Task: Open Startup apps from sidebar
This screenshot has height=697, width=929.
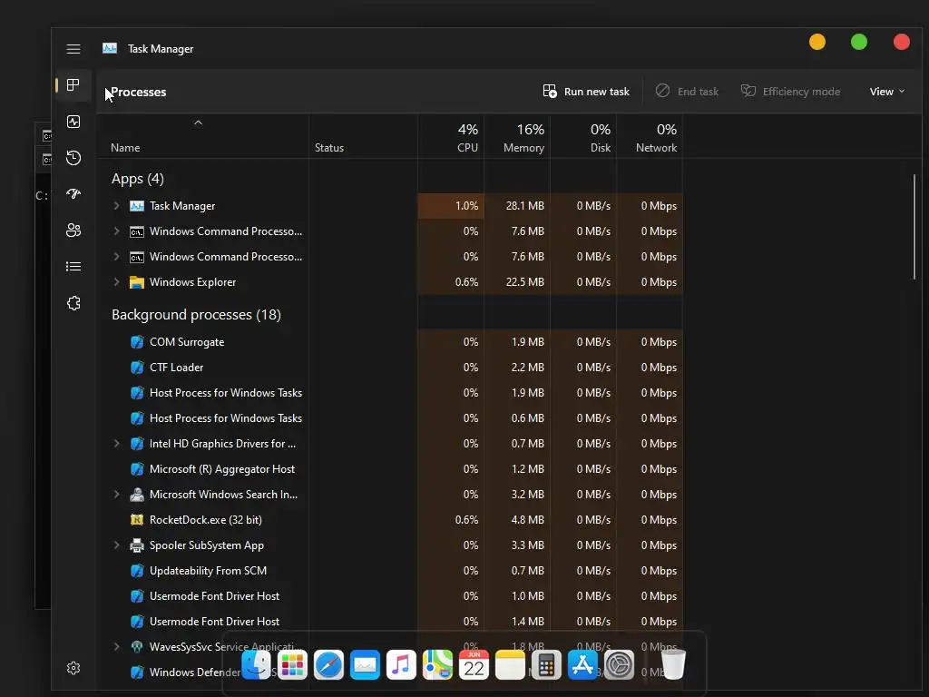Action: pyautogui.click(x=73, y=194)
